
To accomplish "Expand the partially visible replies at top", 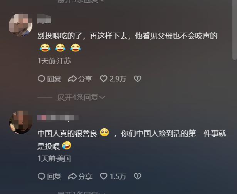I will [81, 1].
